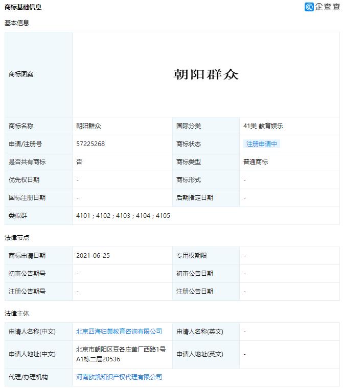Click the 专用权期限 label cell
The image size is (343, 388).
[x=192, y=256]
